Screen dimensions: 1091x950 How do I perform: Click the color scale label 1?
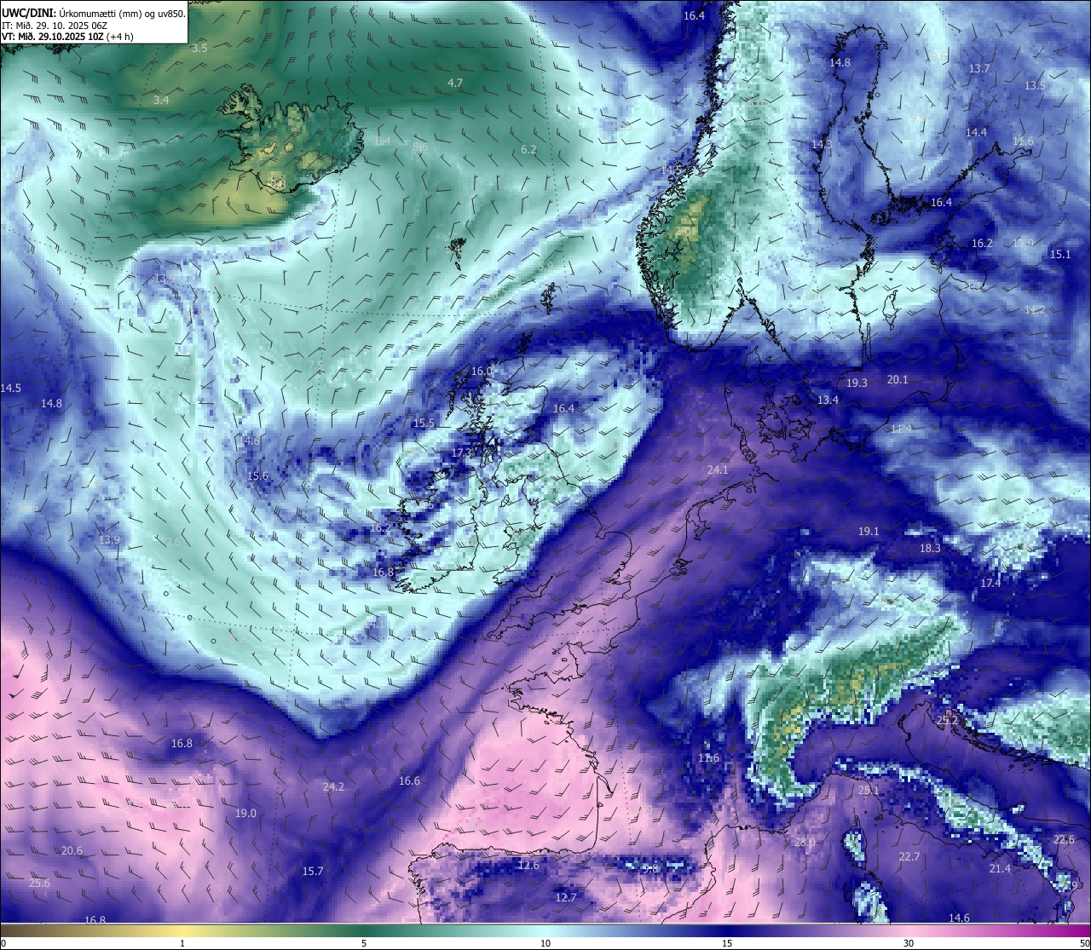click(x=182, y=943)
